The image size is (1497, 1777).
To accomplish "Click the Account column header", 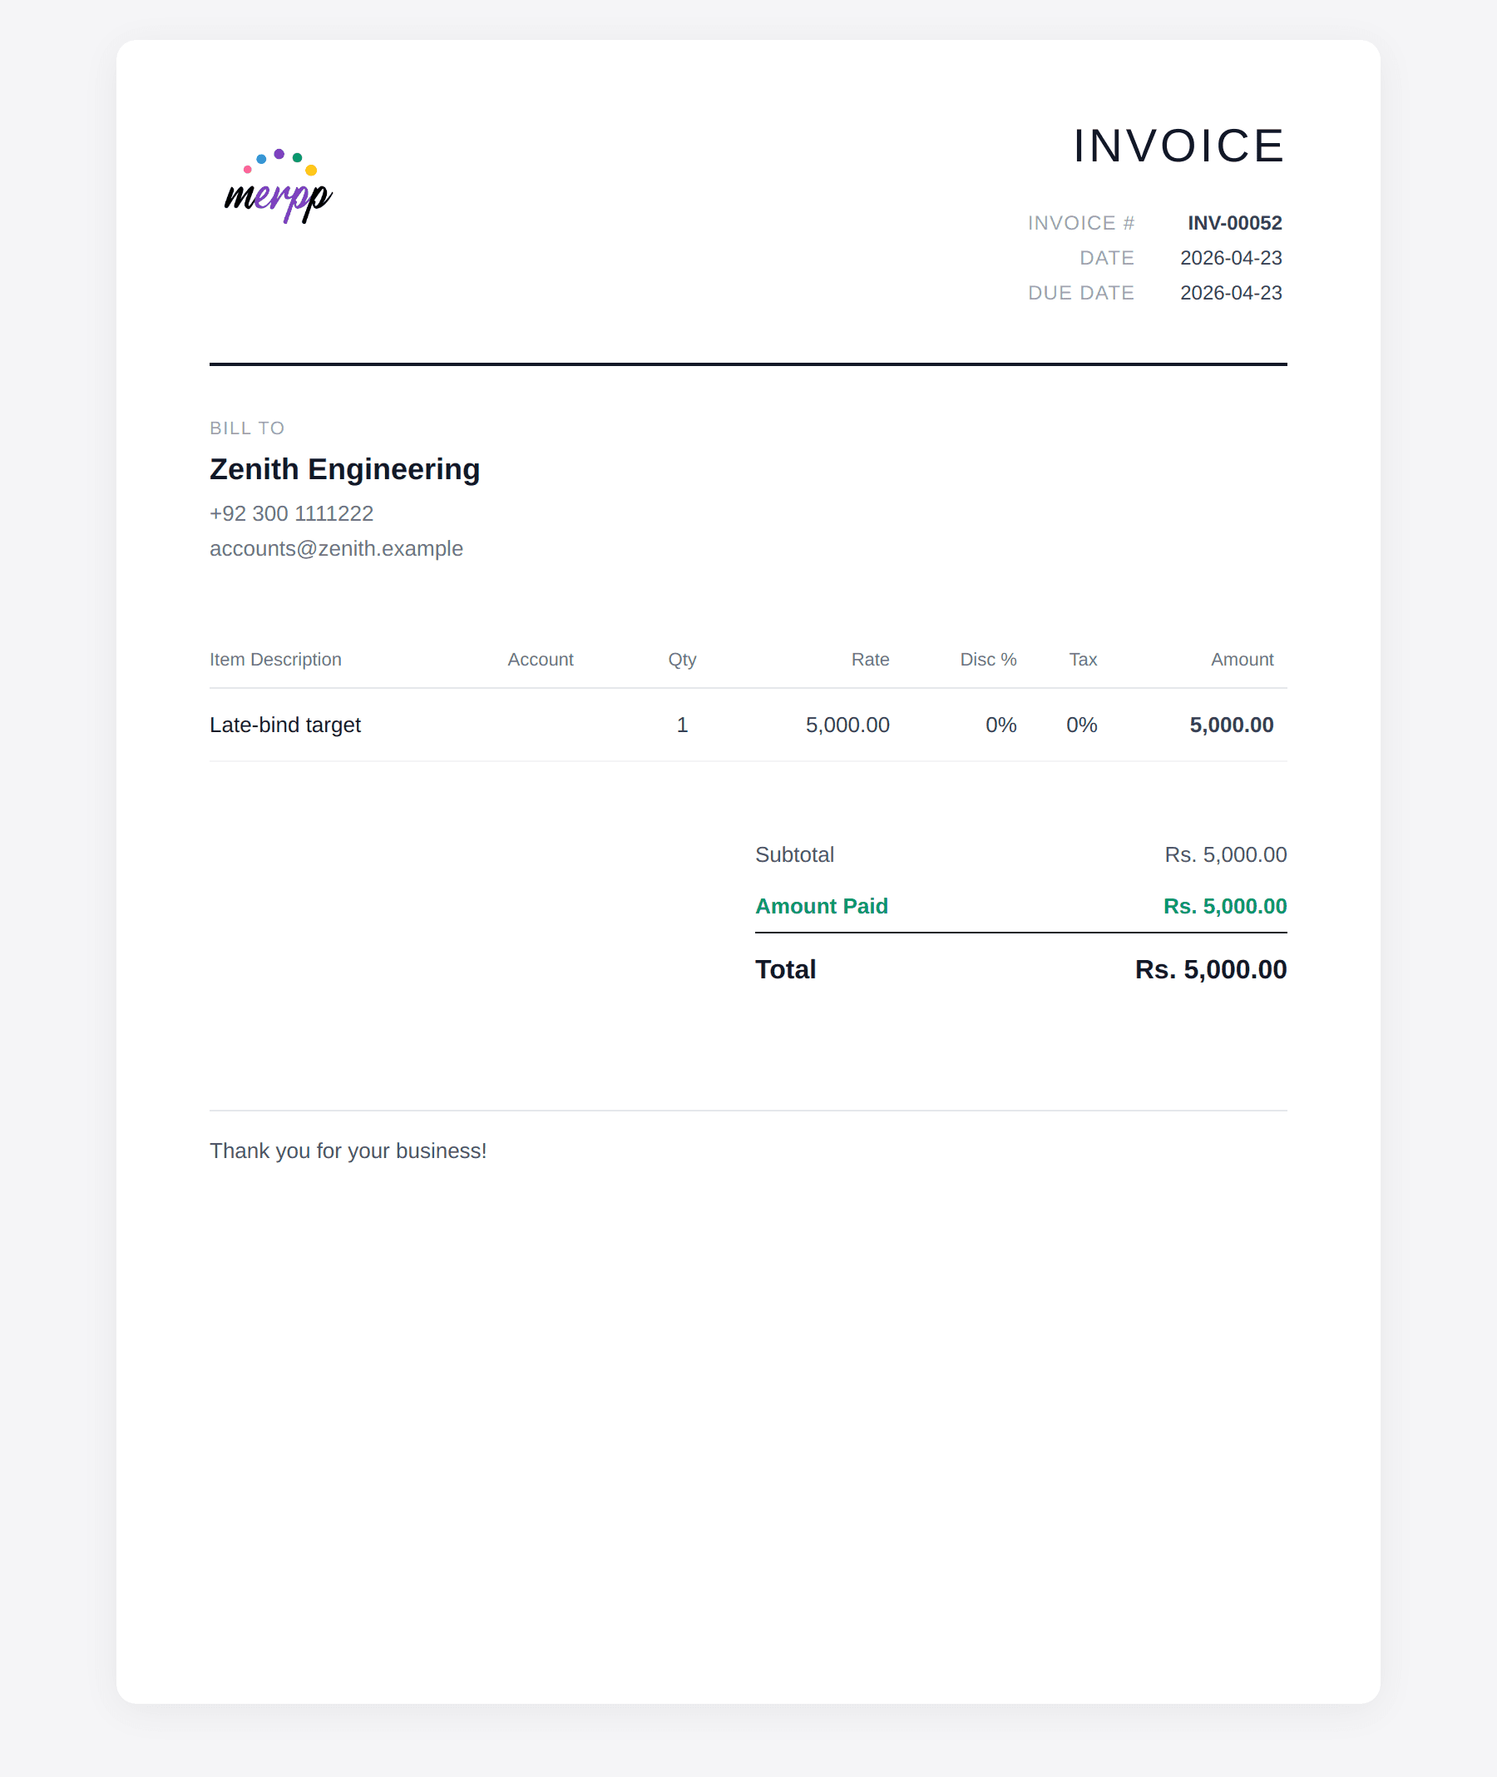I will click(541, 659).
